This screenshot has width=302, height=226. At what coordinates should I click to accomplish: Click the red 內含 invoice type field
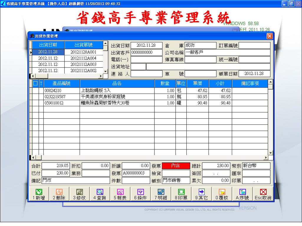click(x=175, y=166)
